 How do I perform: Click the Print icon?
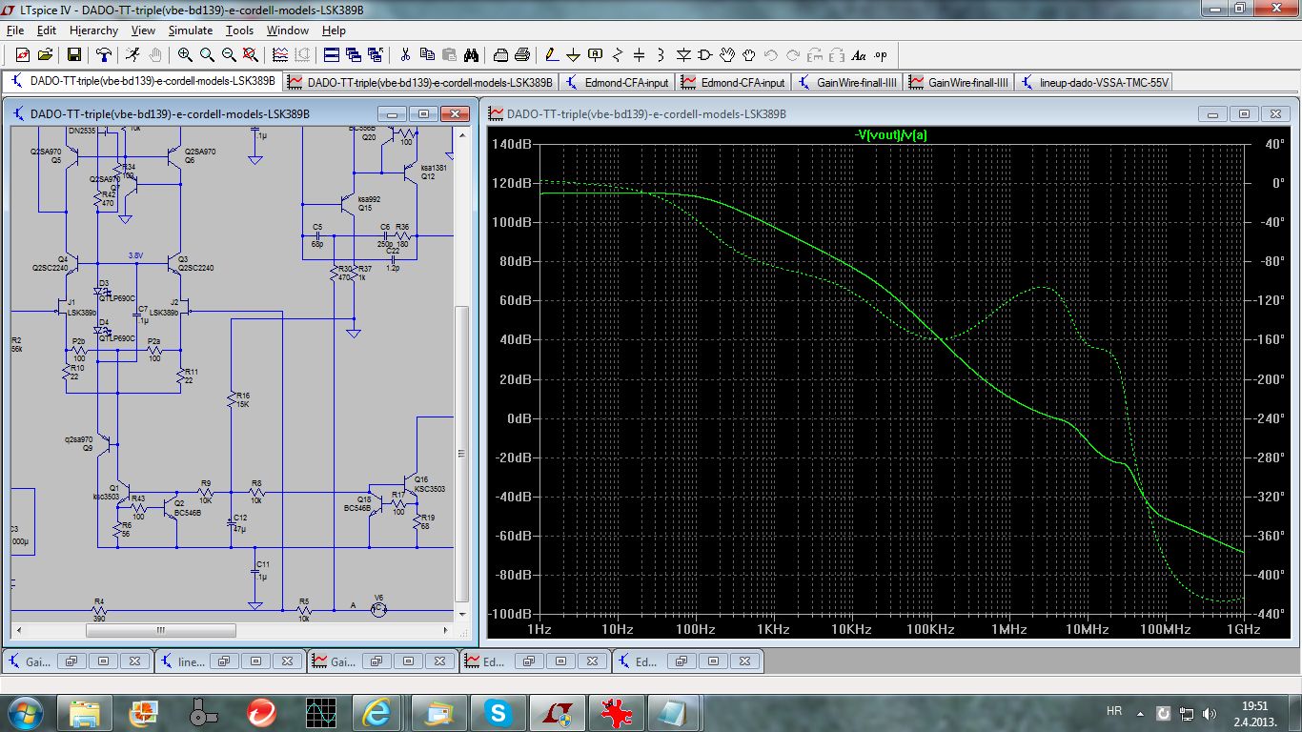pyautogui.click(x=521, y=55)
